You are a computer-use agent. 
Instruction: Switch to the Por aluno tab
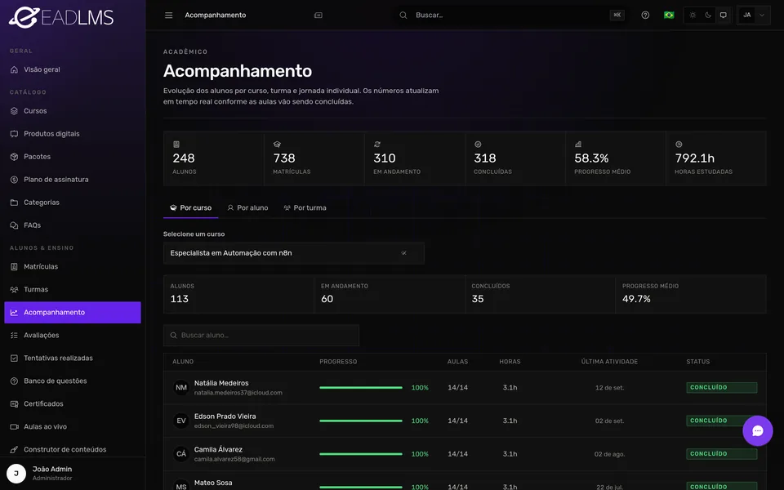point(247,207)
